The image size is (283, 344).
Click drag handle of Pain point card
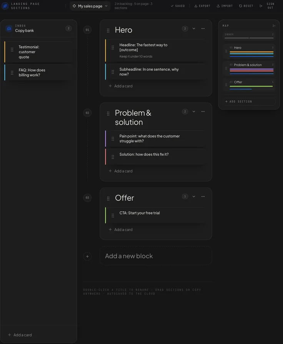pos(113,139)
